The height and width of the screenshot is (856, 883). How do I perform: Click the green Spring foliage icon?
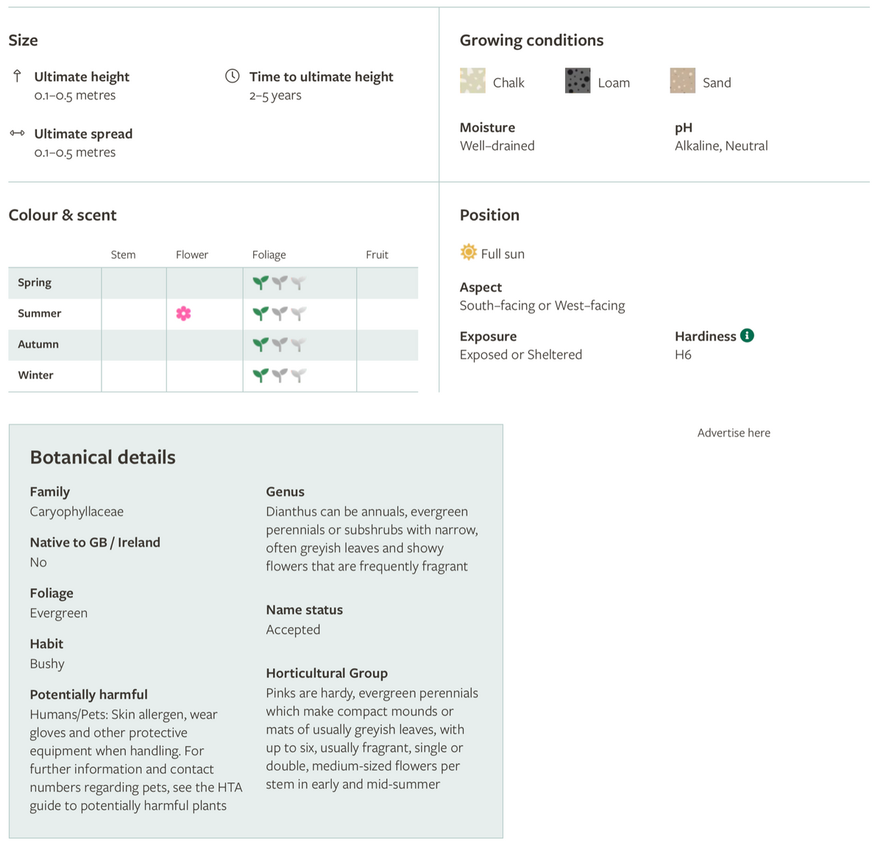click(x=260, y=283)
